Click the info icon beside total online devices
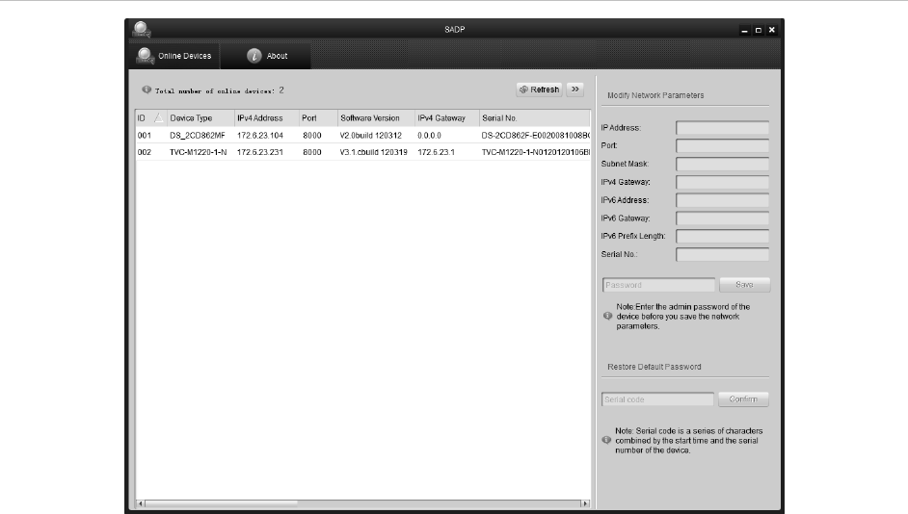This screenshot has width=908, height=514. [147, 90]
